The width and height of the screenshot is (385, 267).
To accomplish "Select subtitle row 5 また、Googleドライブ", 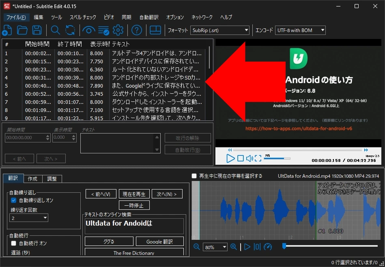I will pos(103,86).
